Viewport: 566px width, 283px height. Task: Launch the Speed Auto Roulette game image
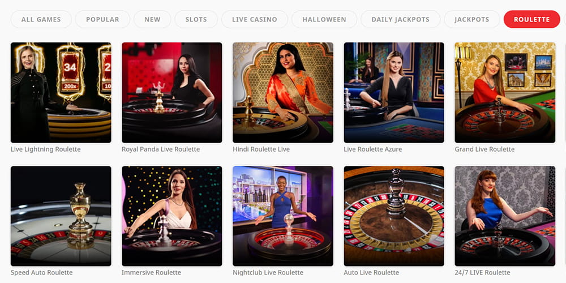click(61, 216)
